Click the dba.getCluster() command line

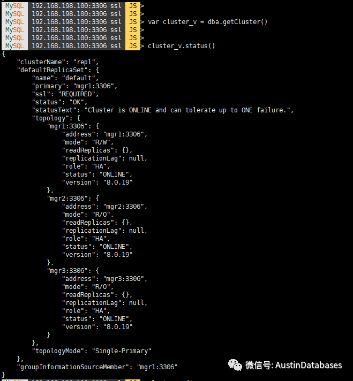207,21
